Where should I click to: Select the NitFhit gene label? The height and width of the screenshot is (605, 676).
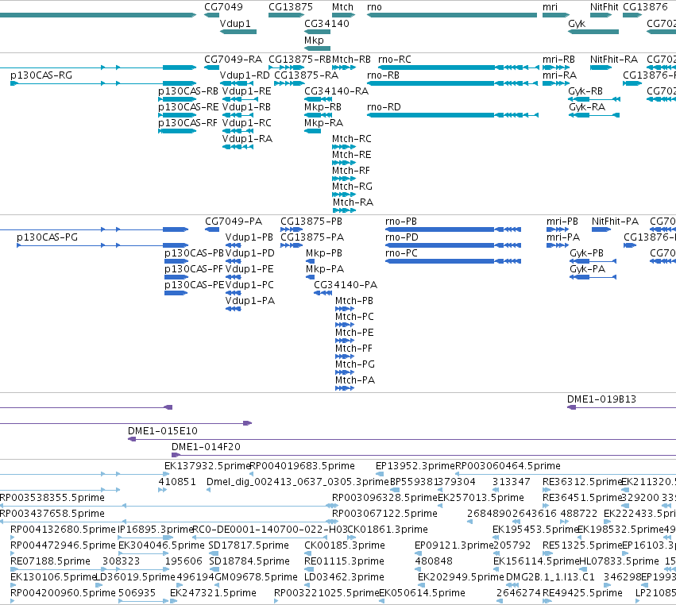604,7
